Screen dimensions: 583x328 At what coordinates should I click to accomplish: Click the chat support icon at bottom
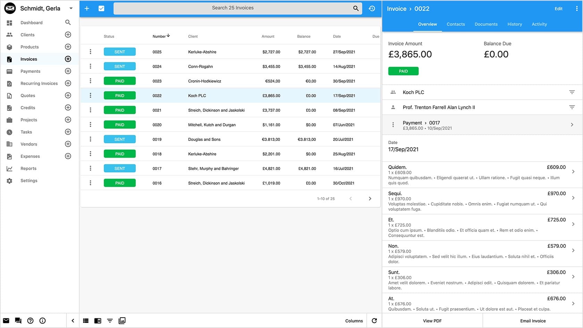[18, 320]
